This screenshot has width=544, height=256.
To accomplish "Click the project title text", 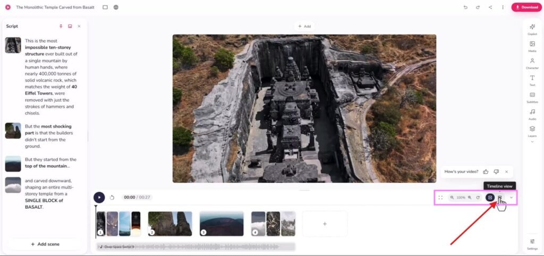I will pos(55,7).
